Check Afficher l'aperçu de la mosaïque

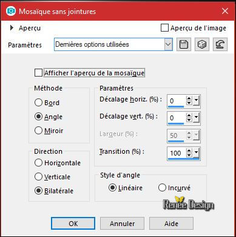click(38, 73)
